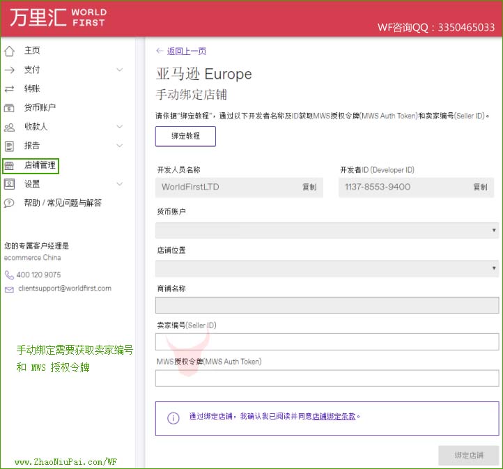Viewport: 503px width, 469px height.
Task: Click the 亚马逊 Europe heading
Action: pyautogui.click(x=204, y=74)
